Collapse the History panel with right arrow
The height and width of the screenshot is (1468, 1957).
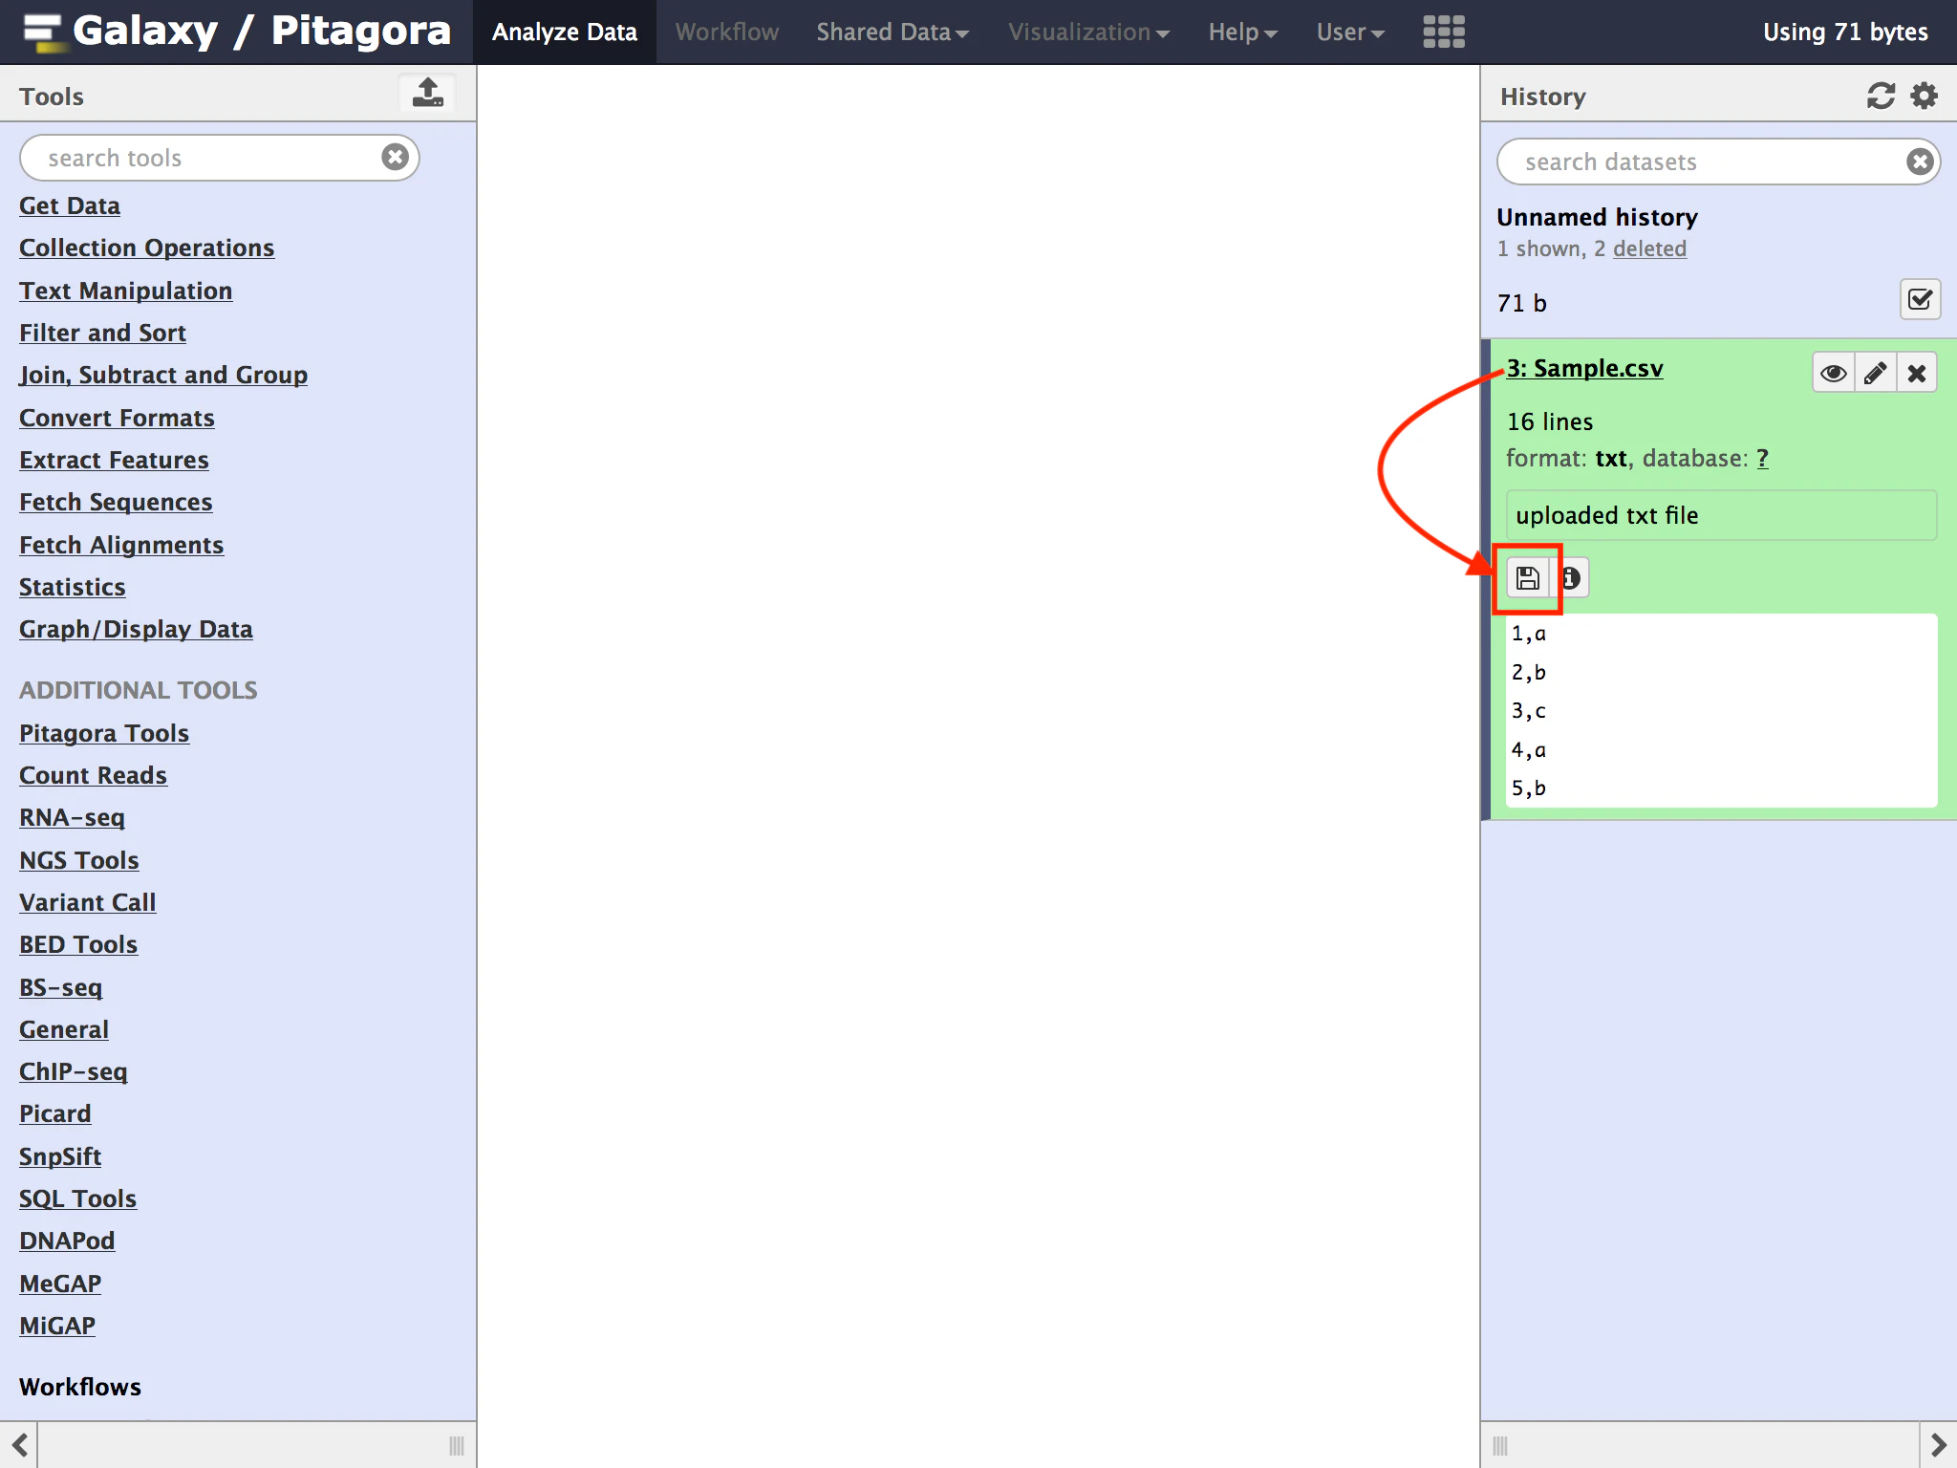[1938, 1445]
